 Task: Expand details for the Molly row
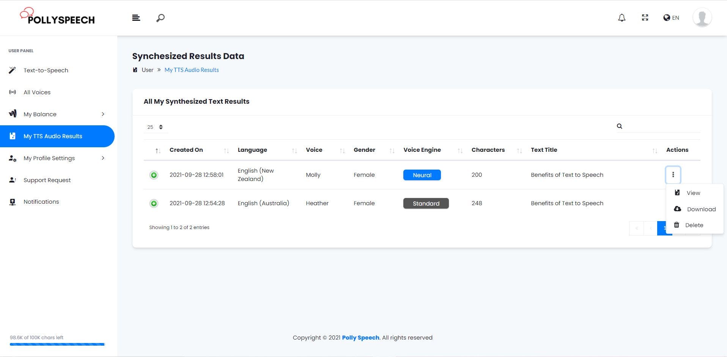154,175
